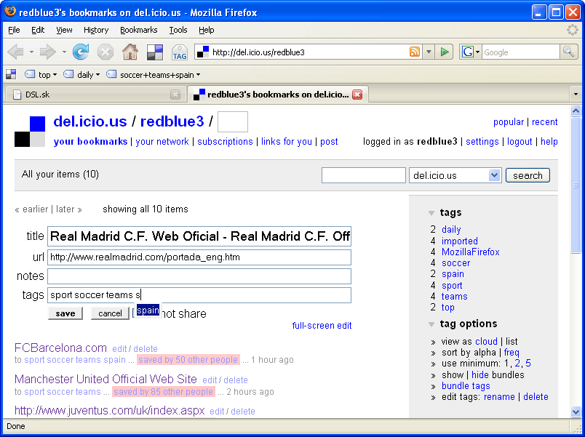This screenshot has height=437, width=585.
Task: Sort tags by 'freq'
Action: pos(512,353)
